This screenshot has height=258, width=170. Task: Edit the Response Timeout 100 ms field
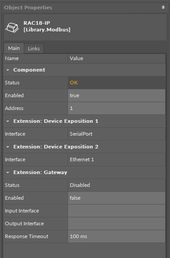(x=117, y=236)
